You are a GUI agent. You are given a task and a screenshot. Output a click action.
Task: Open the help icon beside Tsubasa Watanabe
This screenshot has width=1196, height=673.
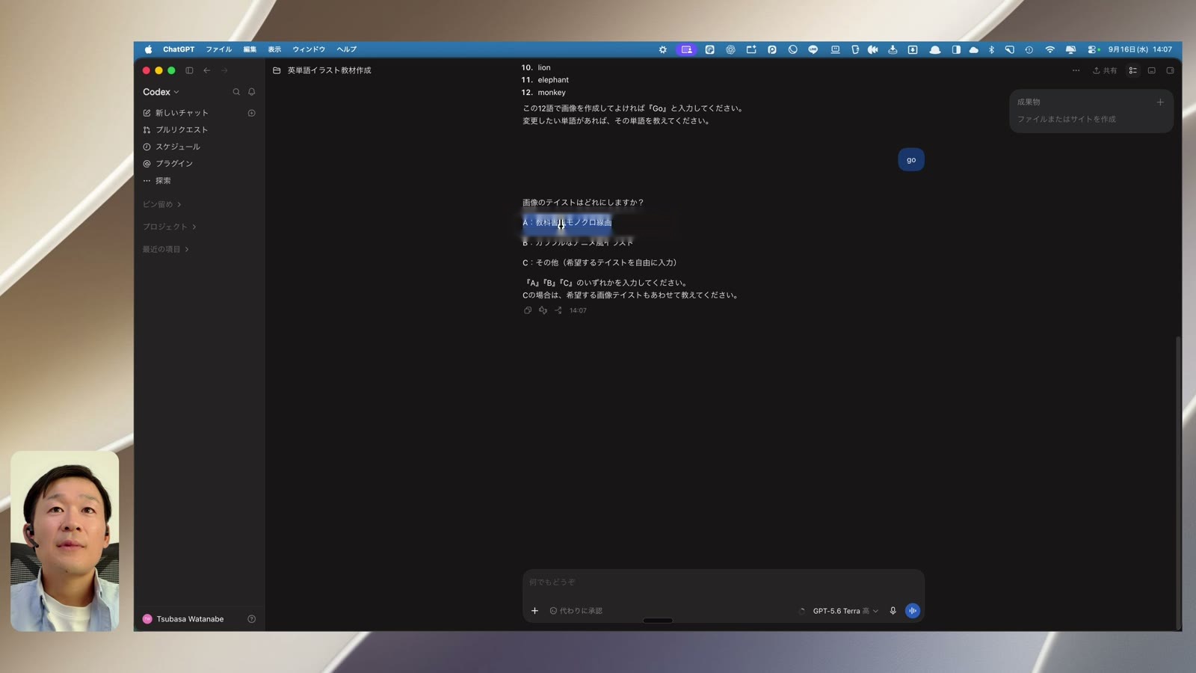[x=252, y=619]
